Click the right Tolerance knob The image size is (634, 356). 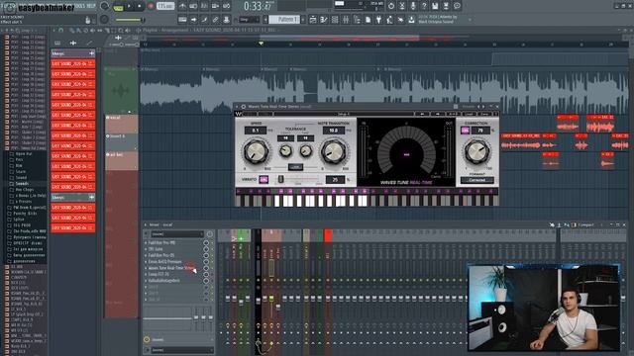tap(306, 151)
